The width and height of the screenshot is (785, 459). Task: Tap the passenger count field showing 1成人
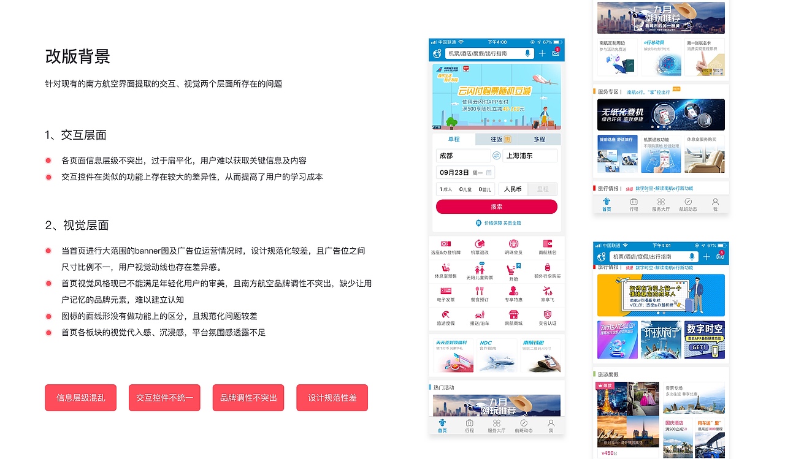point(465,189)
